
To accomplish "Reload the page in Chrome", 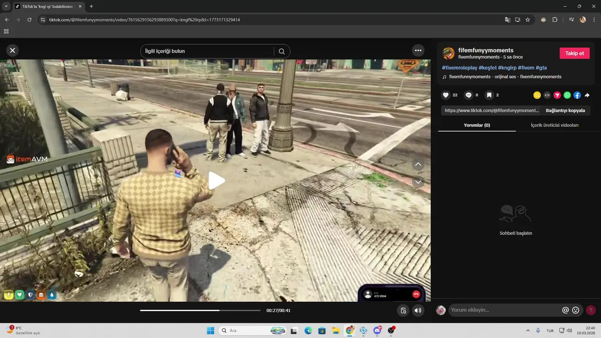I will click(29, 20).
